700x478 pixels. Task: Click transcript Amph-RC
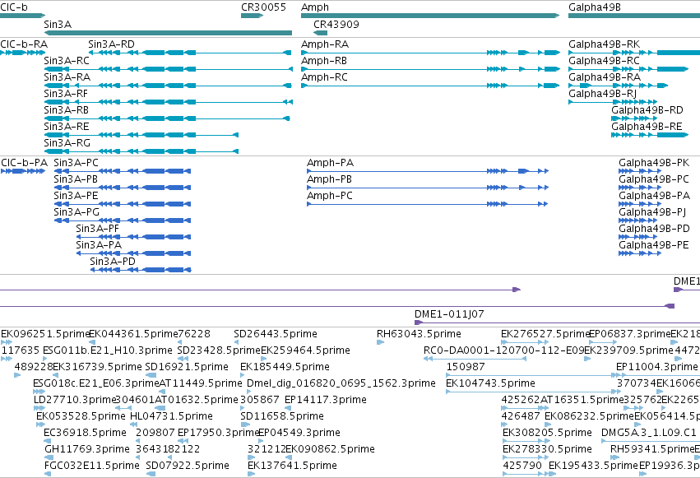pos(430,86)
